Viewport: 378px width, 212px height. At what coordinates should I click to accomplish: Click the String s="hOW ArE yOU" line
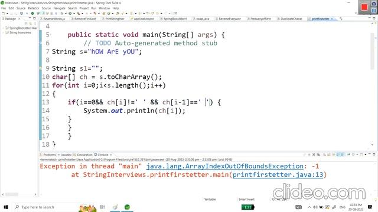(97, 52)
